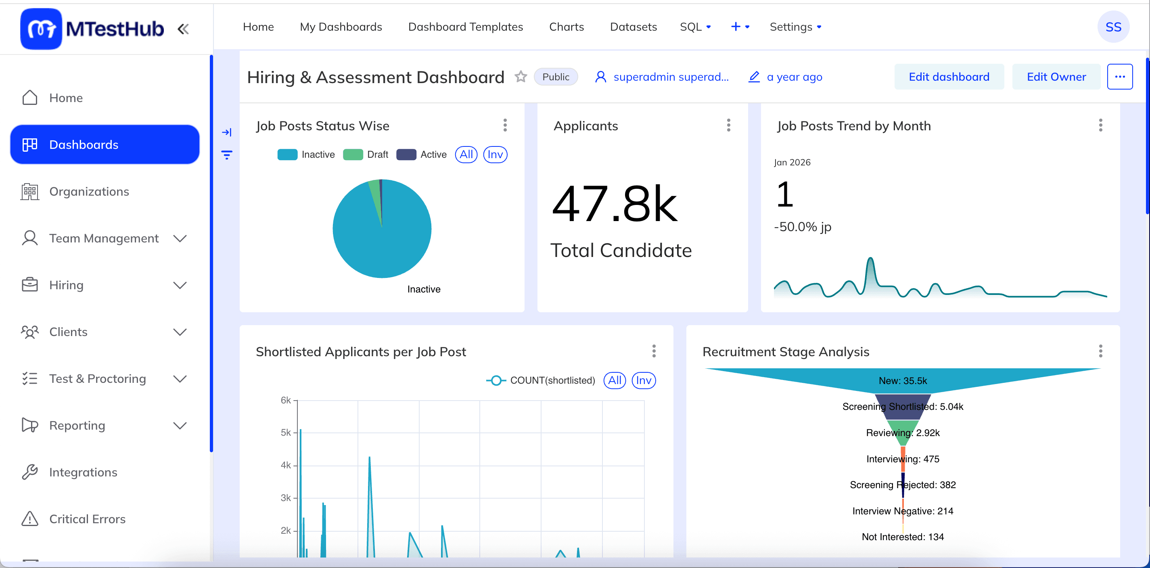Screen dimensions: 1150x568
Task: Click the Edit dashboard button
Action: pyautogui.click(x=949, y=77)
